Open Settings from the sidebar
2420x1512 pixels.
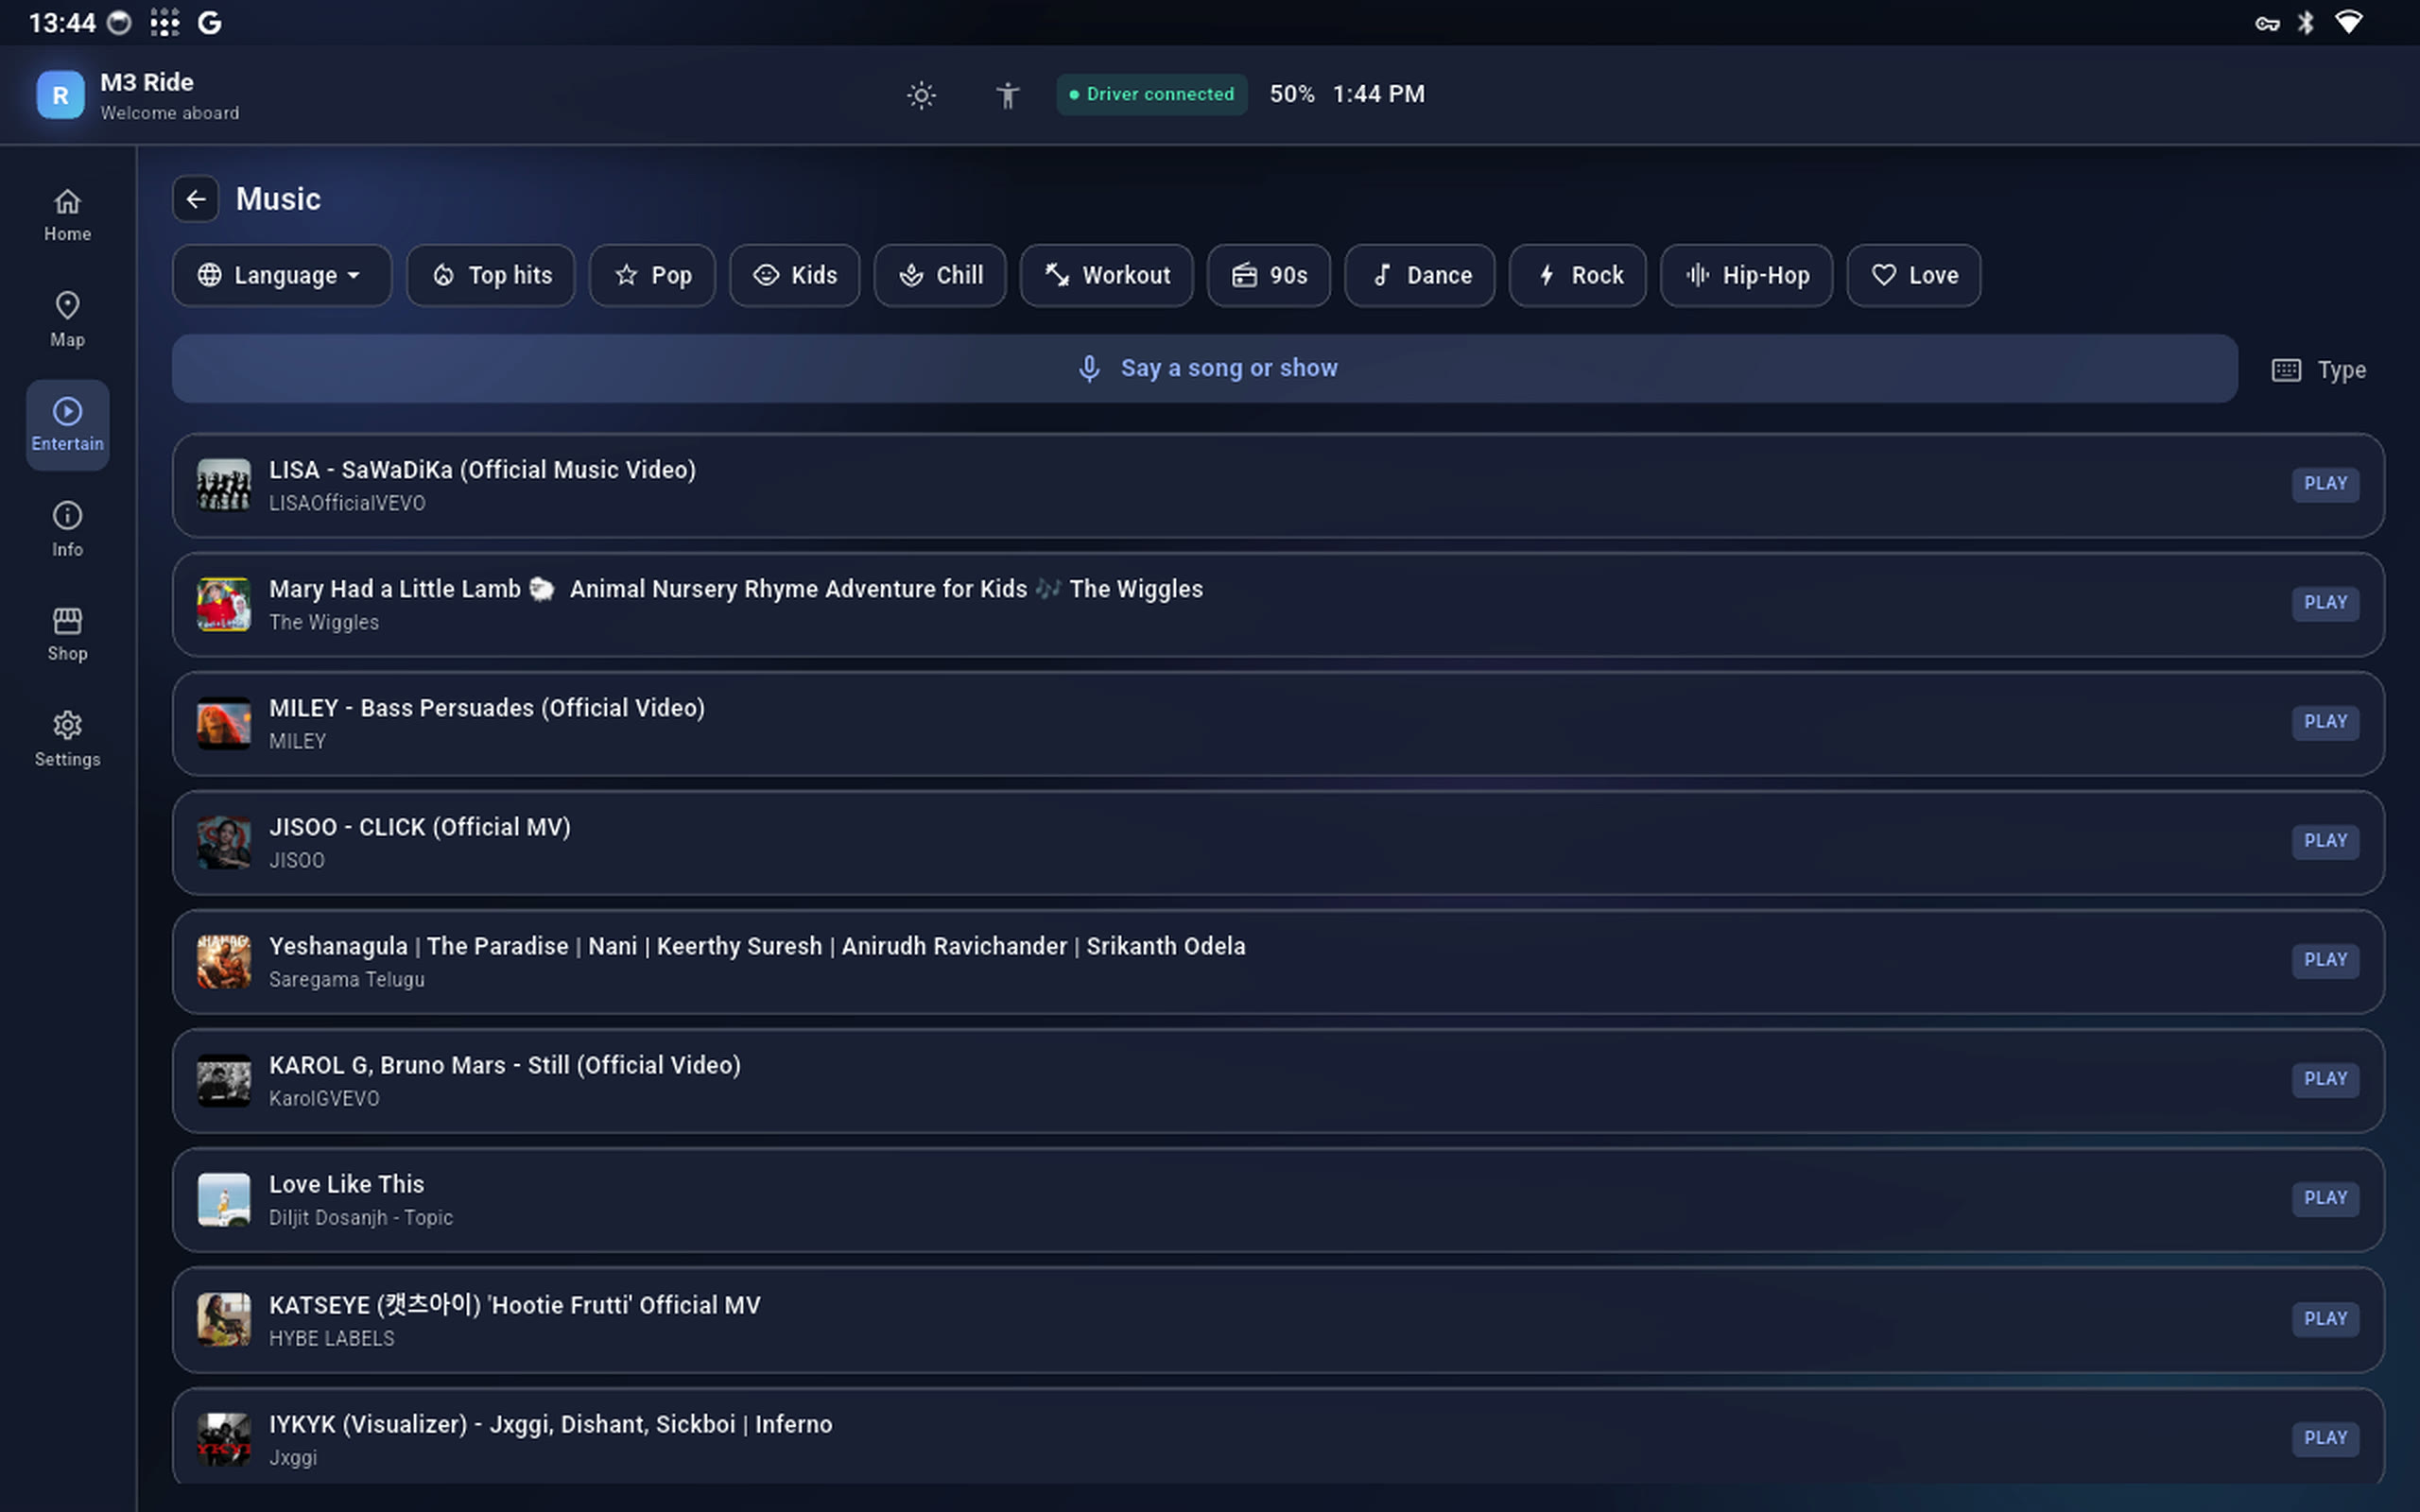(67, 740)
